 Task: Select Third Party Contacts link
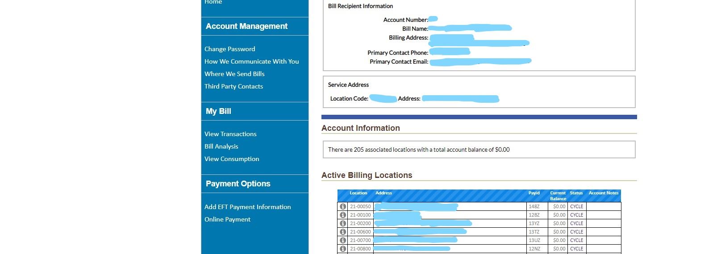click(233, 86)
